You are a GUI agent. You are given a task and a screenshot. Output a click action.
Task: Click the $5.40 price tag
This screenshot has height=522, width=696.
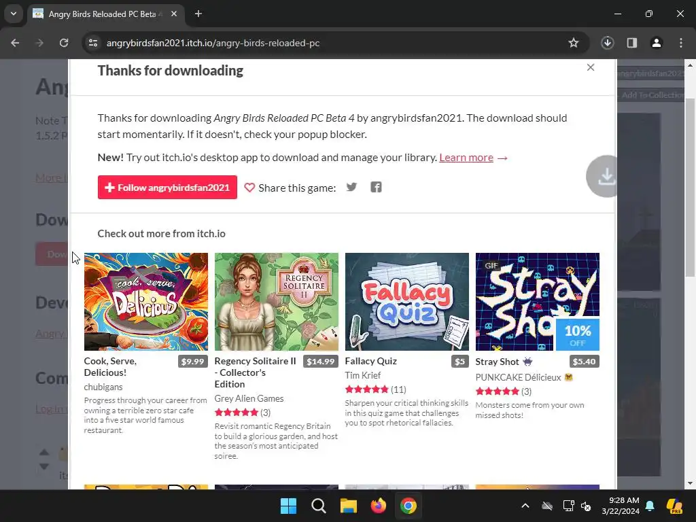coord(584,362)
